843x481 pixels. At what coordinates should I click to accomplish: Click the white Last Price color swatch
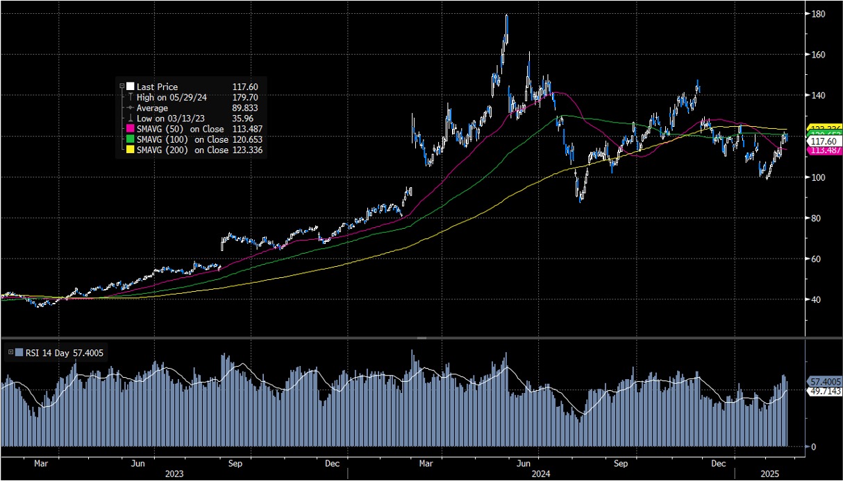[x=130, y=87]
